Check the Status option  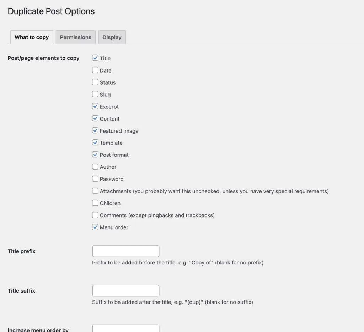95,82
